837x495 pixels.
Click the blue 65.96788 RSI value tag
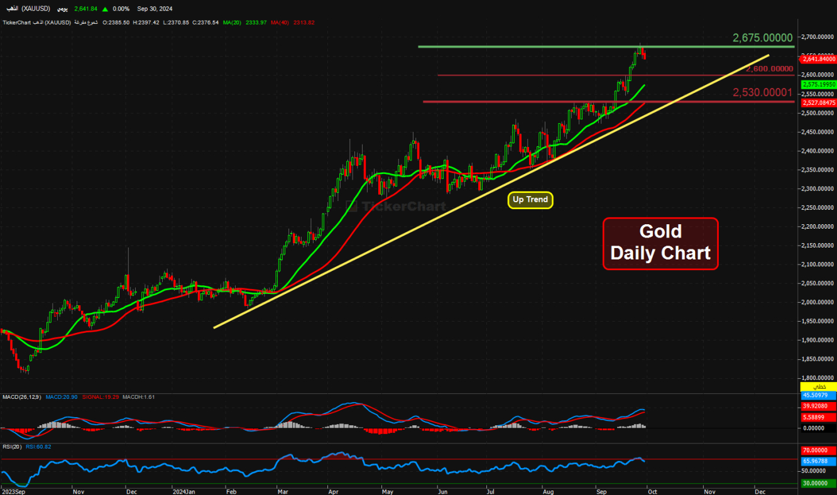(818, 460)
